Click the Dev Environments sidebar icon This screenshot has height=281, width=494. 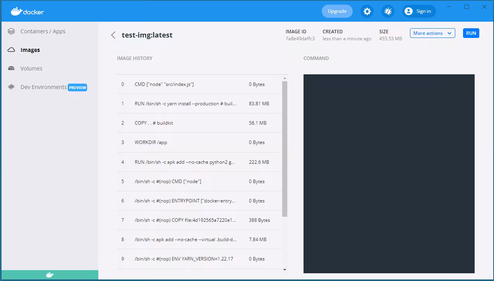tap(11, 87)
